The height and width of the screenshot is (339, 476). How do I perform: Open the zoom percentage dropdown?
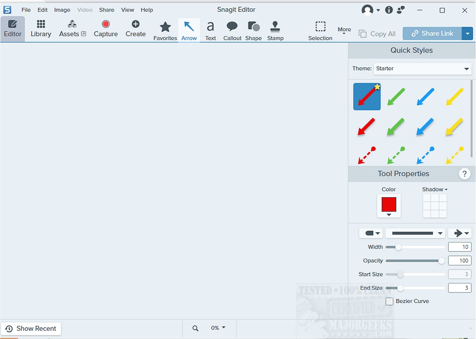218,328
